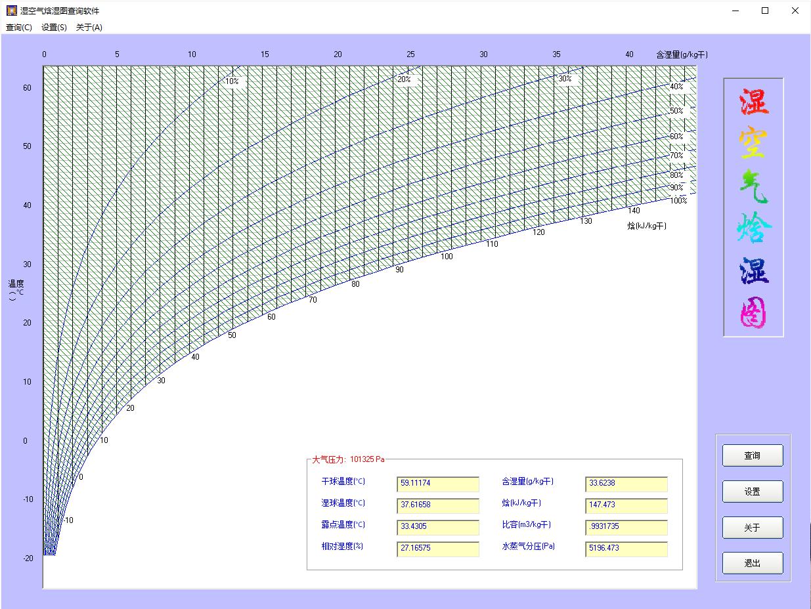Image resolution: width=811 pixels, height=609 pixels.
Task: Select the 水蒸气分压 value field
Action: [626, 549]
